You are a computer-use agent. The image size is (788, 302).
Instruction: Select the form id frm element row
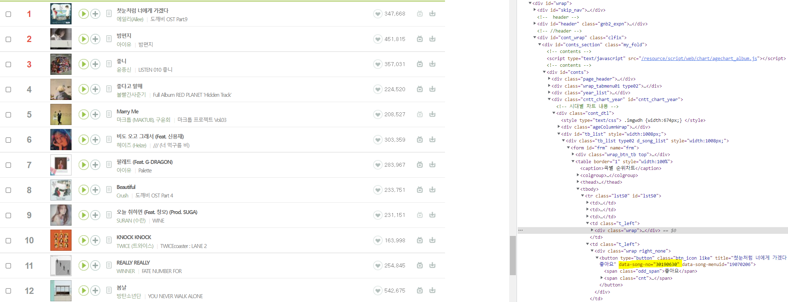point(605,148)
